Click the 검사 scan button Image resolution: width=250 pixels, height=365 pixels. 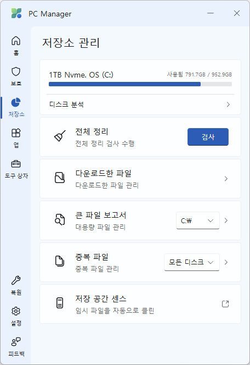click(x=208, y=137)
